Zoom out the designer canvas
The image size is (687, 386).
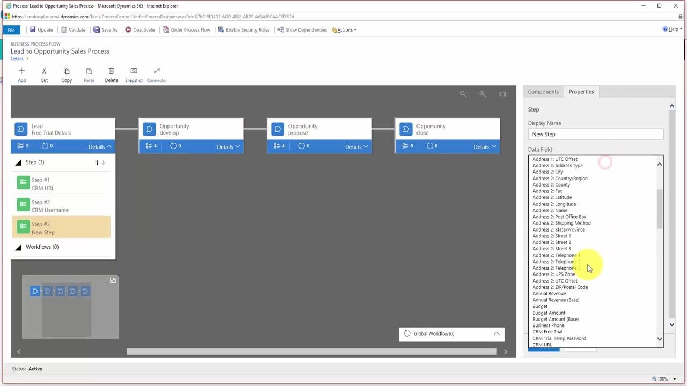click(x=463, y=94)
